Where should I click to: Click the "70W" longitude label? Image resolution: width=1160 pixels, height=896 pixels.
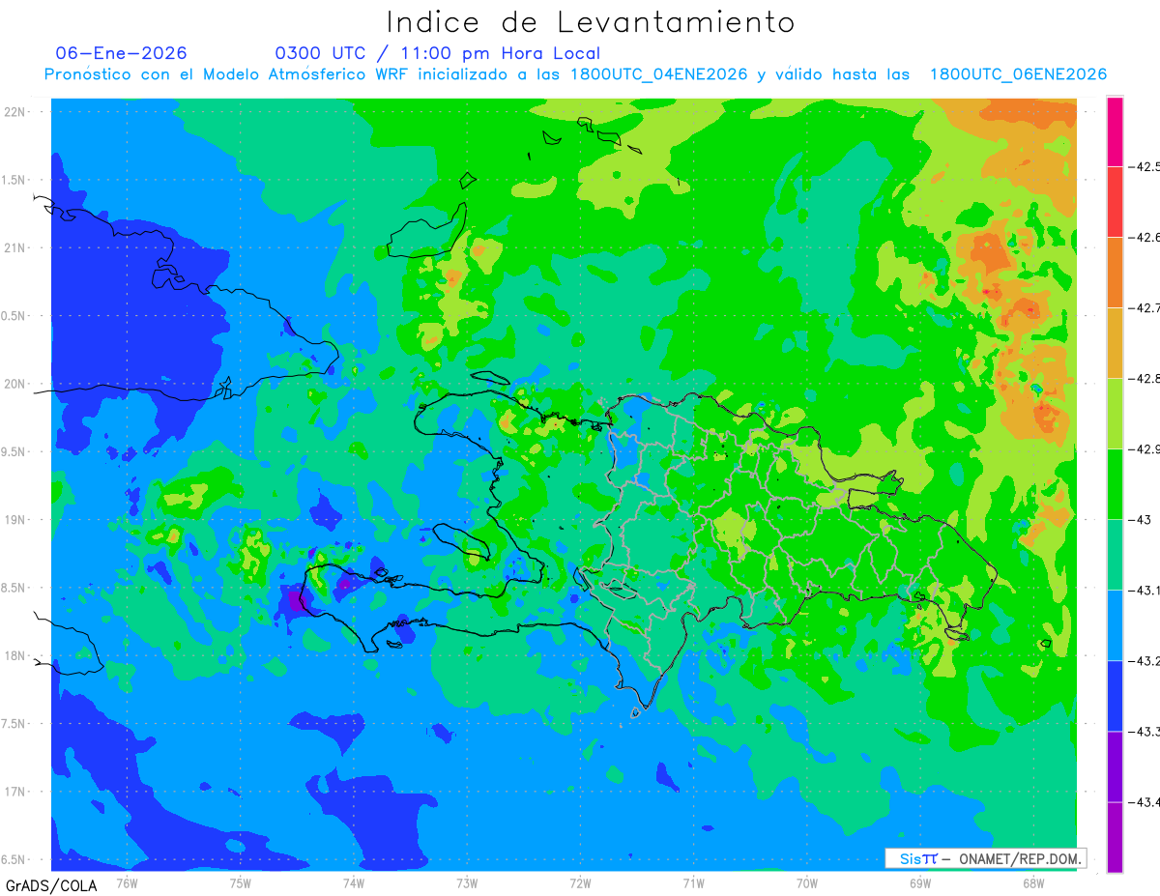pos(807,882)
